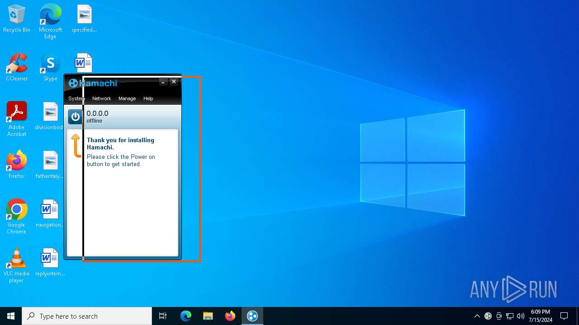Select the specified image file on desktop

84,19
